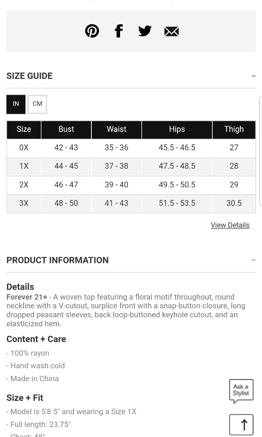Image resolution: width=262 pixels, height=437 pixels.
Task: Click the Thigh column header
Action: pyautogui.click(x=234, y=129)
